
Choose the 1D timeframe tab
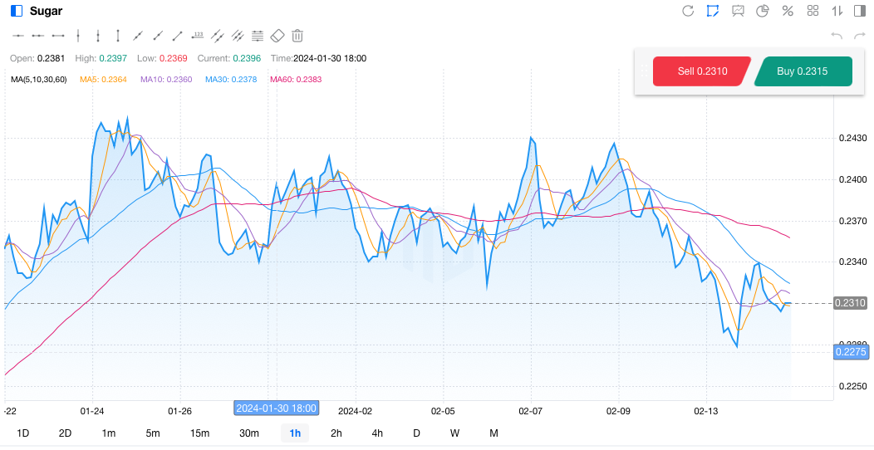pos(23,433)
